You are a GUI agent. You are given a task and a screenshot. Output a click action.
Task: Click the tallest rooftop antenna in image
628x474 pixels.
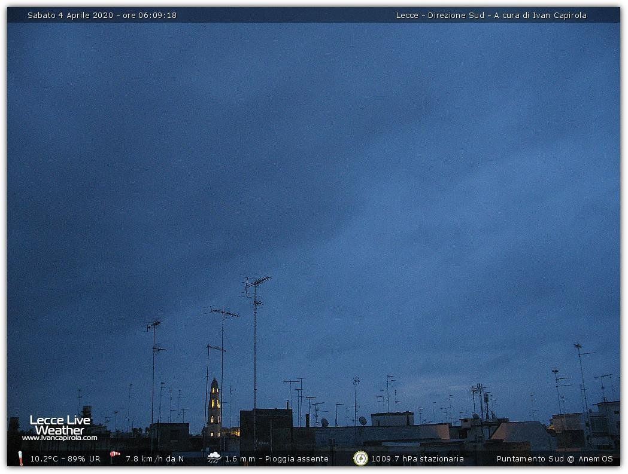[255, 344]
